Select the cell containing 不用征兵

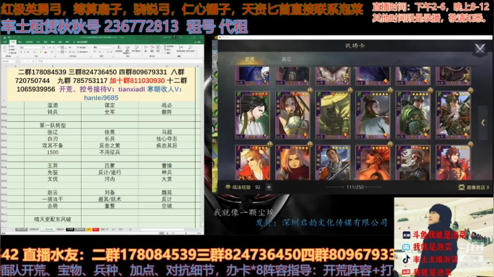pyautogui.click(x=110, y=152)
